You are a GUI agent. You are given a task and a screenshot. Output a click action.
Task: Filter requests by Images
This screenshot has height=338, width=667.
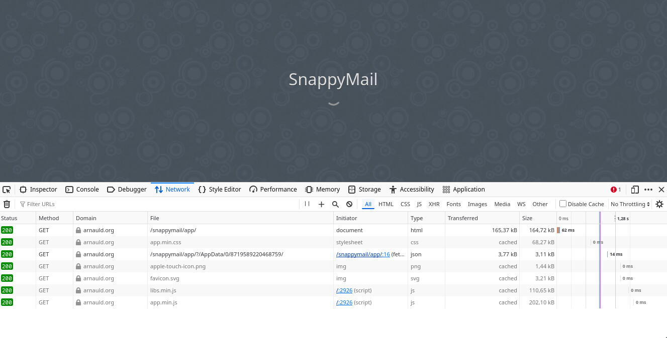pyautogui.click(x=478, y=204)
